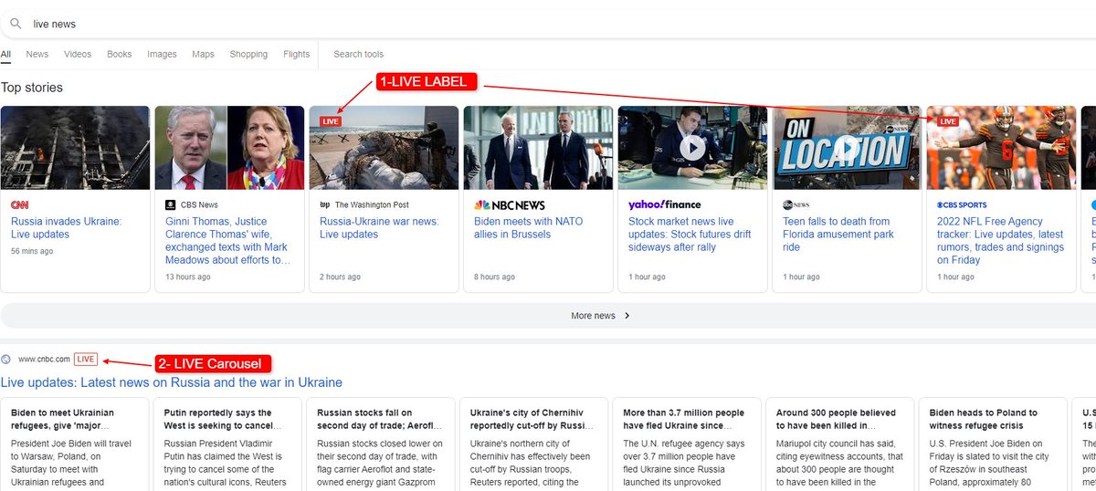This screenshot has width=1096, height=491.
Task: Open the Florida amusement park ride headline
Action: (x=837, y=235)
